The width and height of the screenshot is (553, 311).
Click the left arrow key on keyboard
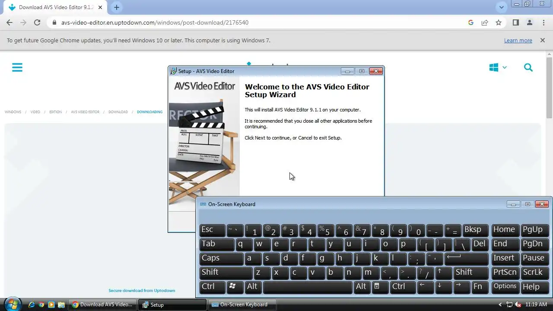point(425,287)
